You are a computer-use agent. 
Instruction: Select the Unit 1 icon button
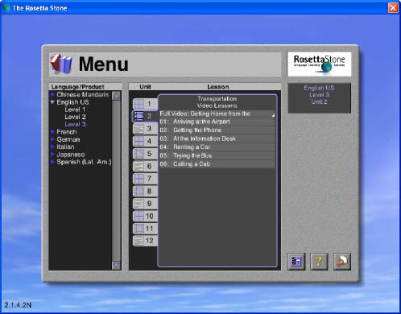(x=145, y=104)
